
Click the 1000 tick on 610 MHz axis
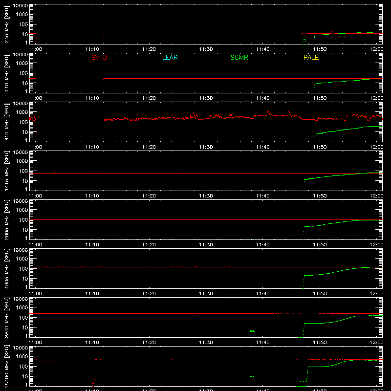pyautogui.click(x=22, y=112)
